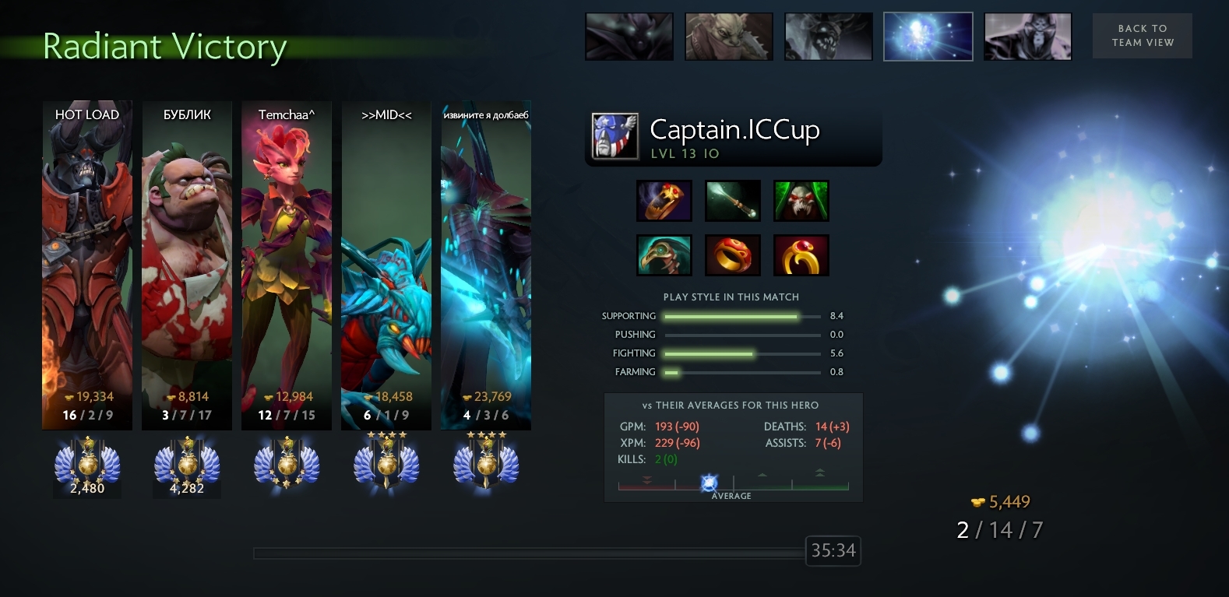Viewport: 1229px width, 597px height.
Task: Click the bird-beak mask item icon
Action: 664,255
